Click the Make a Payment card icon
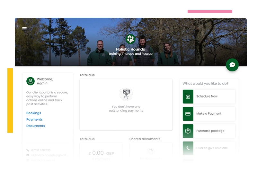 (x=188, y=114)
